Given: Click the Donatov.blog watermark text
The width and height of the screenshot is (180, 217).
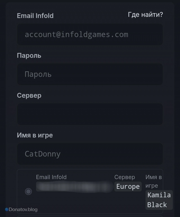Looking at the screenshot, I should coord(23,209).
